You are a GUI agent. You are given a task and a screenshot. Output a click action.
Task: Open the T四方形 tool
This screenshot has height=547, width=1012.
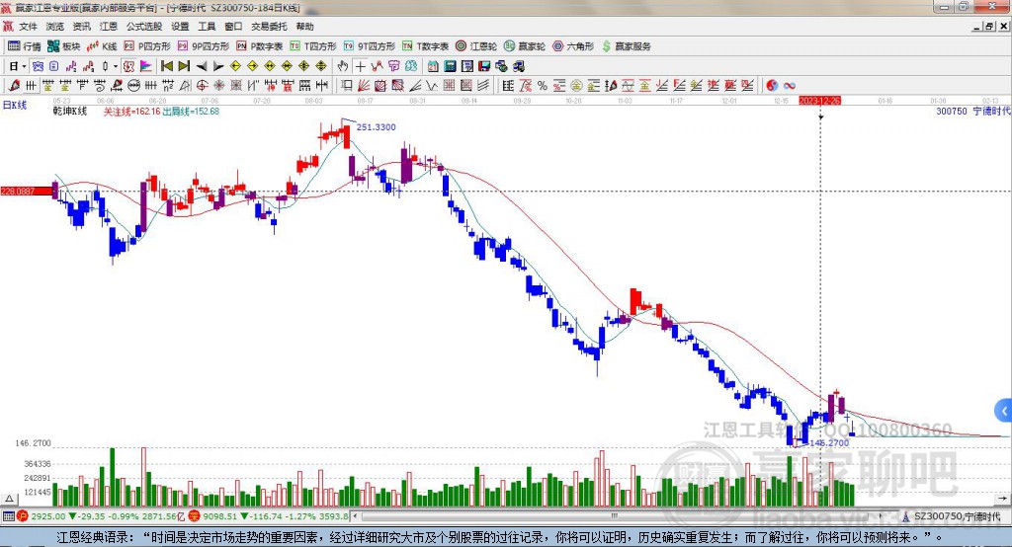coord(313,46)
